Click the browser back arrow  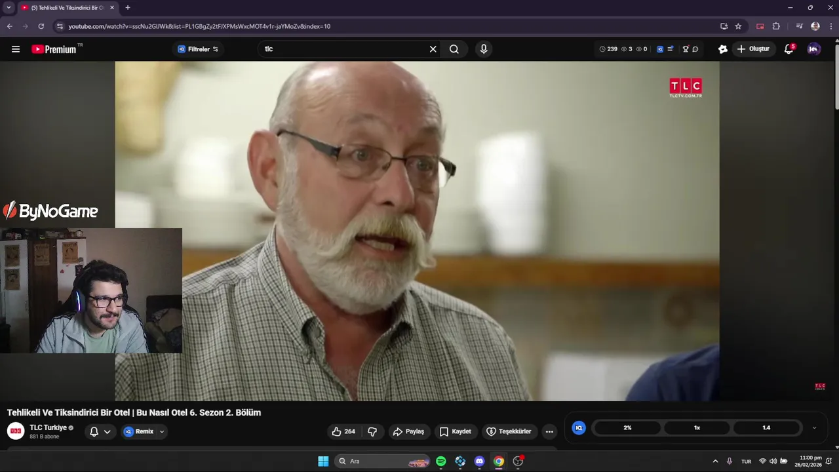click(x=9, y=26)
